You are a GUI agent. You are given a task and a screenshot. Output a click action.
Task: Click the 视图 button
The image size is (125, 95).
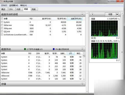pyautogui.click(x=110, y=14)
